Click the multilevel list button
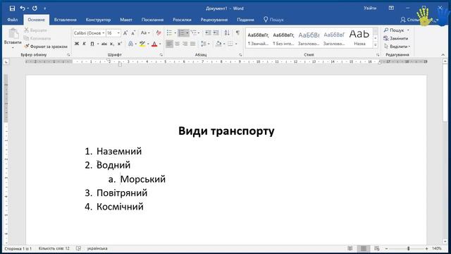451x254 pixels. point(194,33)
